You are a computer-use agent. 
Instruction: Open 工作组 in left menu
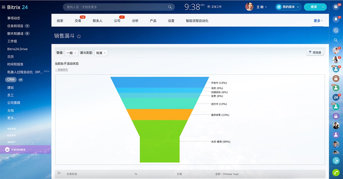pos(12,41)
